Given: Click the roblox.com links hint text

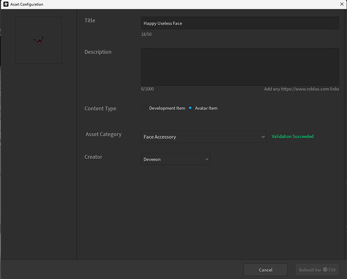Looking at the screenshot, I should tap(301, 89).
